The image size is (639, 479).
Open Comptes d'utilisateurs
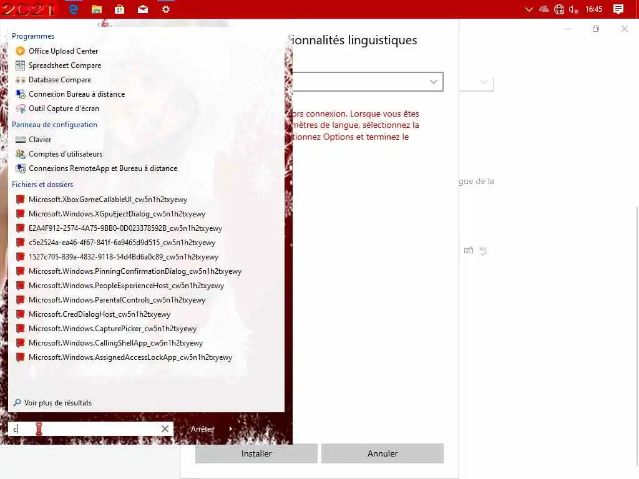click(x=65, y=154)
